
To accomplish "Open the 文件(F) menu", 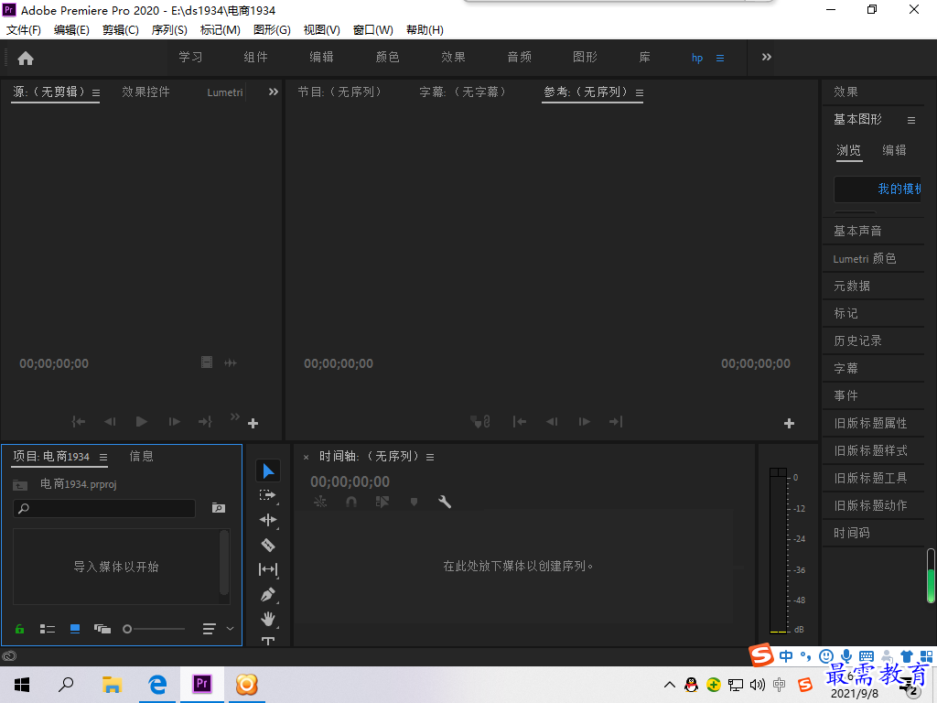I will [23, 30].
